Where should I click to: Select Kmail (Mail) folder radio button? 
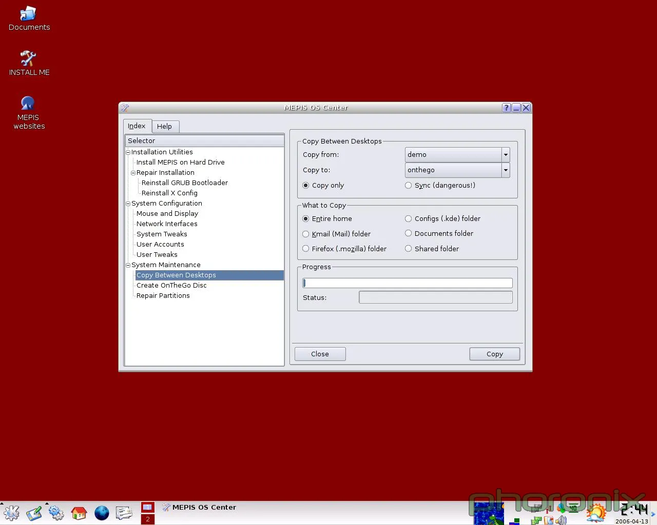[337, 234]
